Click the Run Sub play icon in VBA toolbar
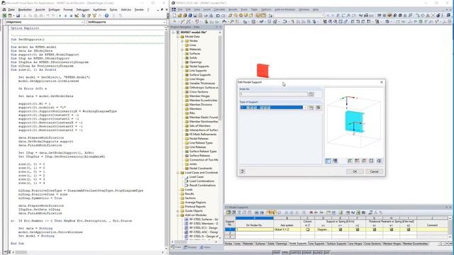This screenshot has width=454, height=255. (x=60, y=16)
